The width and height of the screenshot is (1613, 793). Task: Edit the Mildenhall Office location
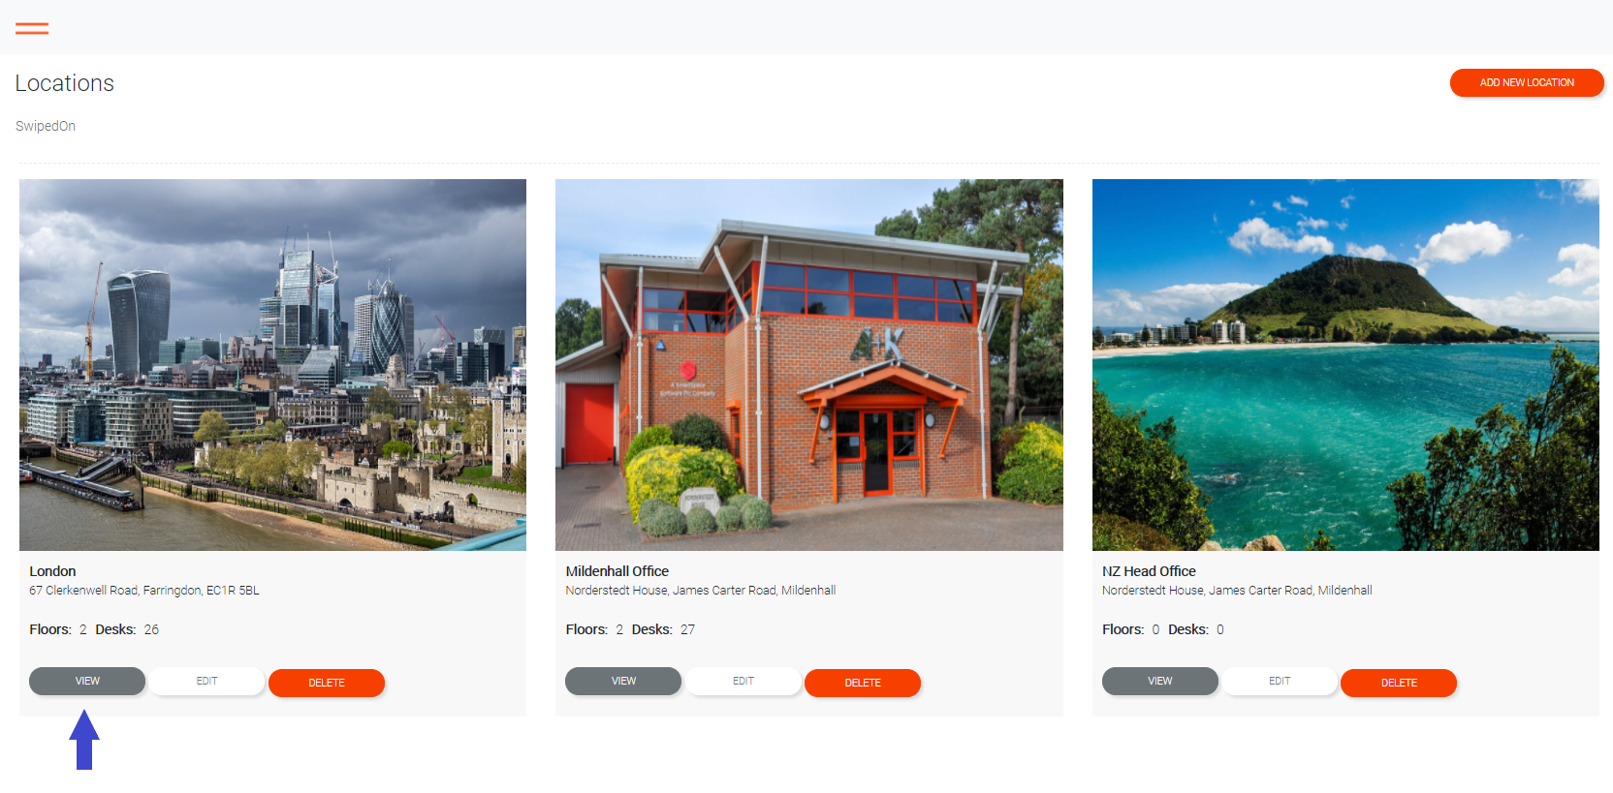[743, 681]
